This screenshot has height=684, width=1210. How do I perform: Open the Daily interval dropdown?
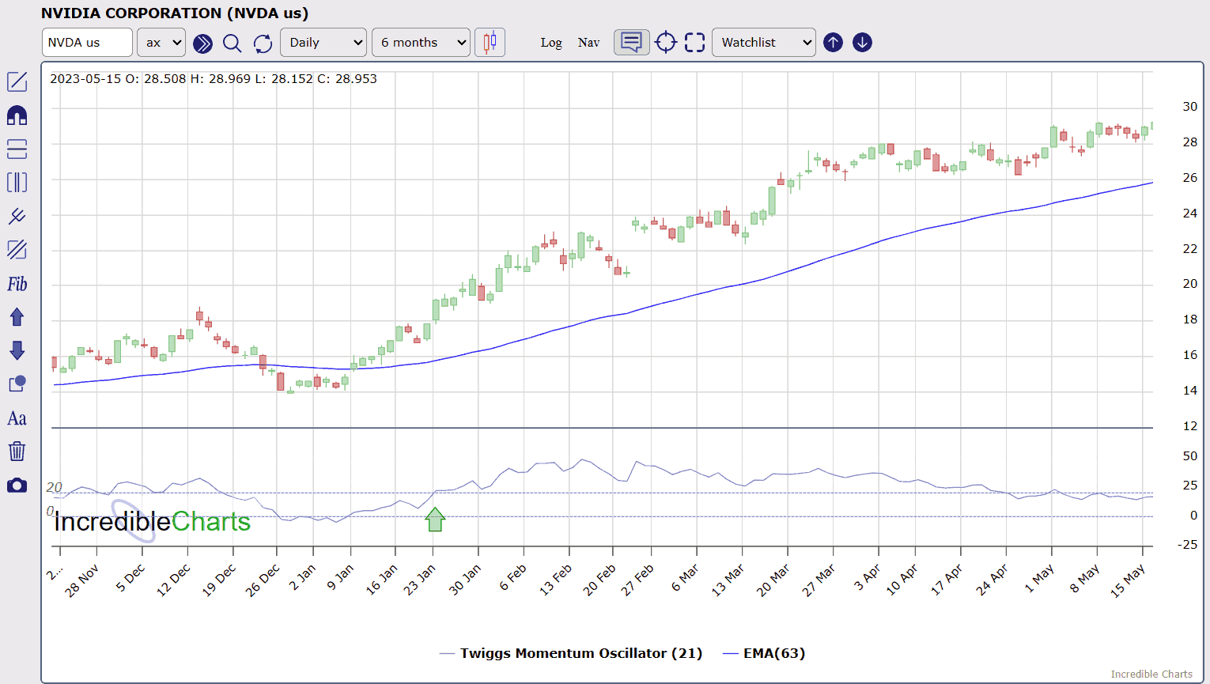click(x=323, y=43)
